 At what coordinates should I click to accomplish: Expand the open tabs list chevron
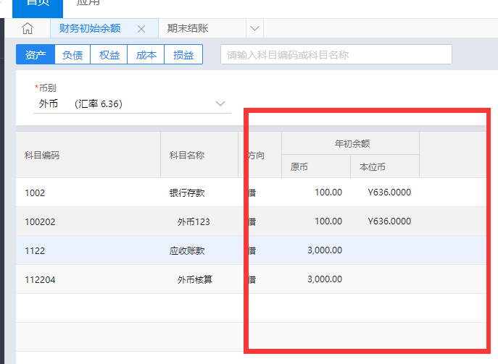pyautogui.click(x=254, y=28)
